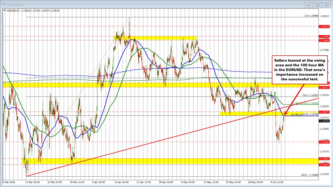
Task: Click the price scale value 1.15715
Action: pos(325,118)
